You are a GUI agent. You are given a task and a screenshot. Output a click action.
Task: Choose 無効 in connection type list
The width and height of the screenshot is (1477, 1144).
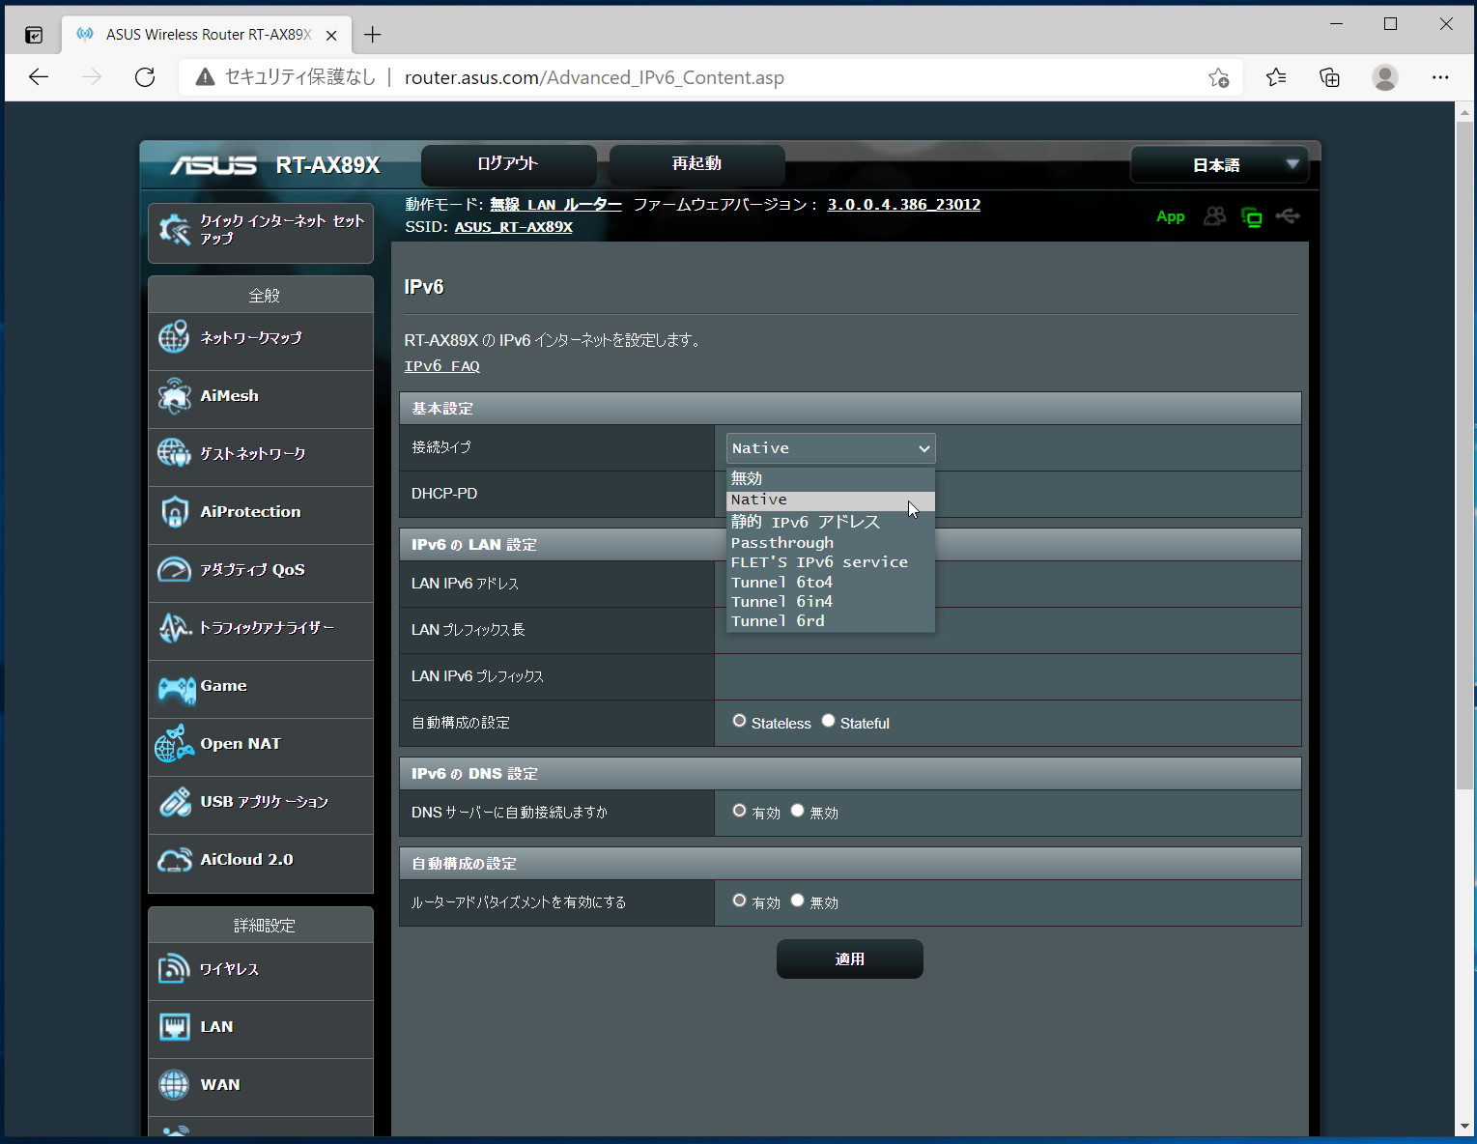tap(830, 478)
